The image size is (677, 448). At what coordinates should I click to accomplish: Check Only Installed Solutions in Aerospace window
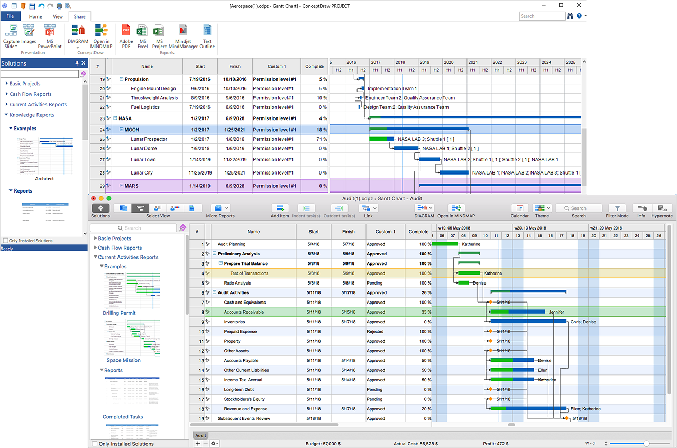pyautogui.click(x=6, y=241)
